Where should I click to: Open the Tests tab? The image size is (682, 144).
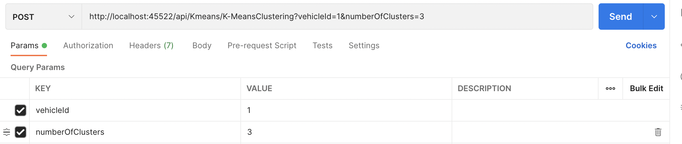pos(322,46)
